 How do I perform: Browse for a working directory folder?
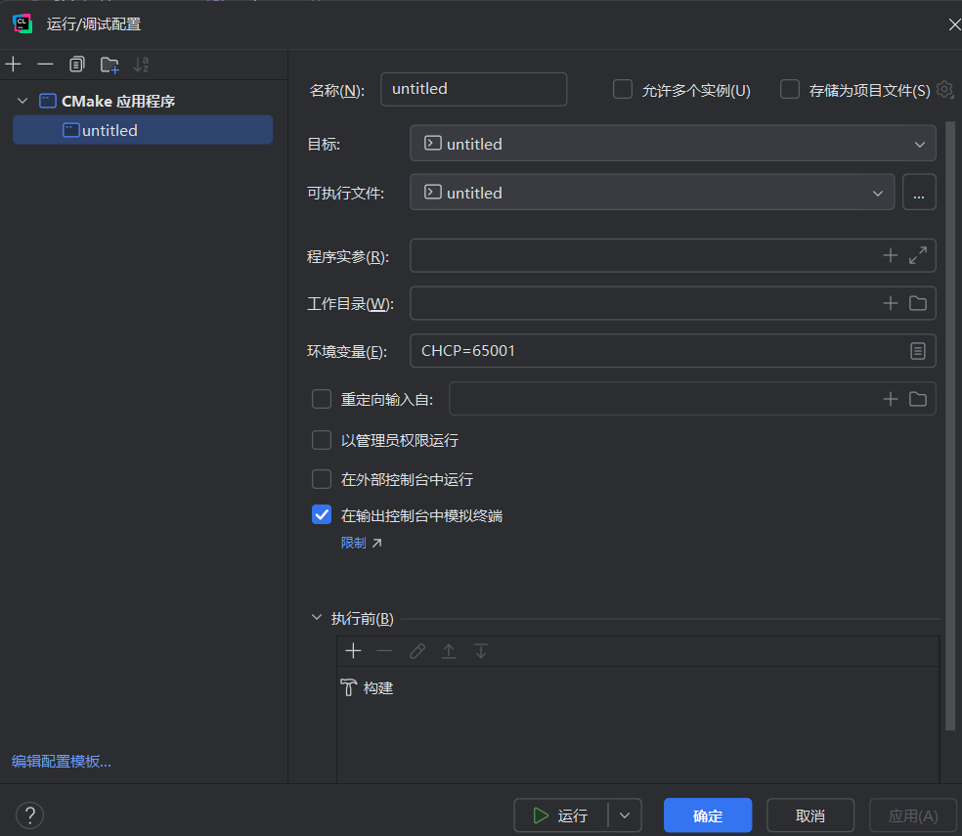click(x=917, y=303)
